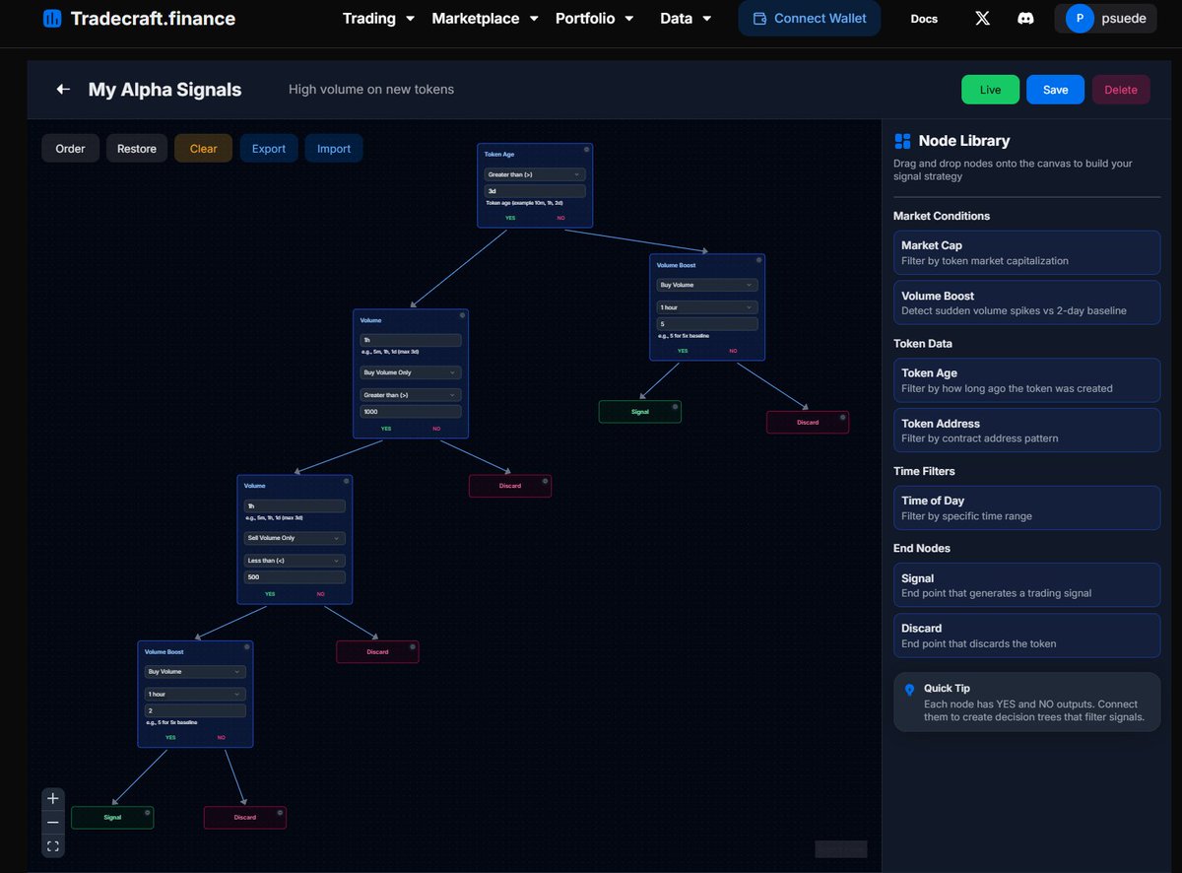Select Time of Day card in Node Library
The width and height of the screenshot is (1182, 873).
(1026, 507)
